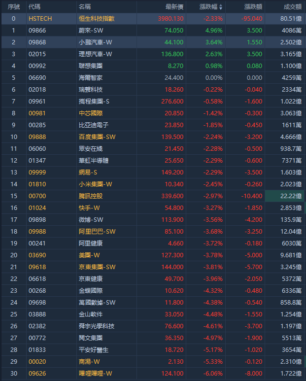Screen dimensions: 306x381
Task: Click price 339.600 for 騰訊控股
Action: pos(172,196)
